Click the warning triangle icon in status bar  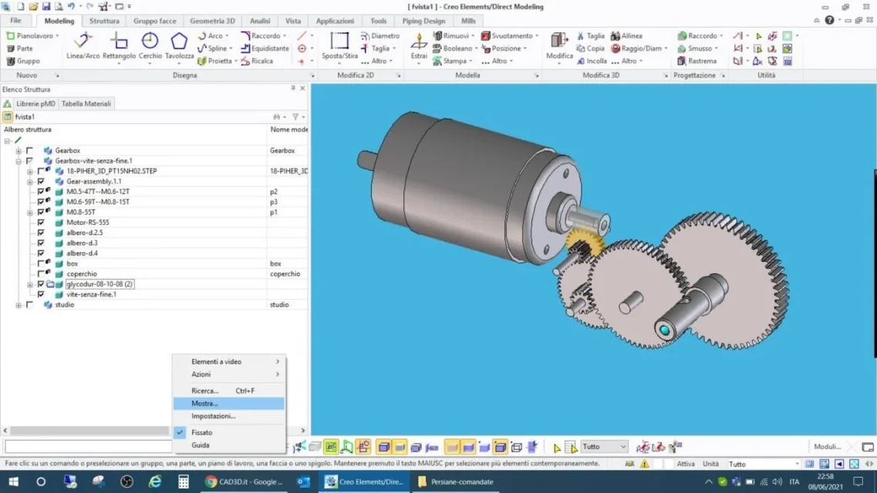[645, 464]
